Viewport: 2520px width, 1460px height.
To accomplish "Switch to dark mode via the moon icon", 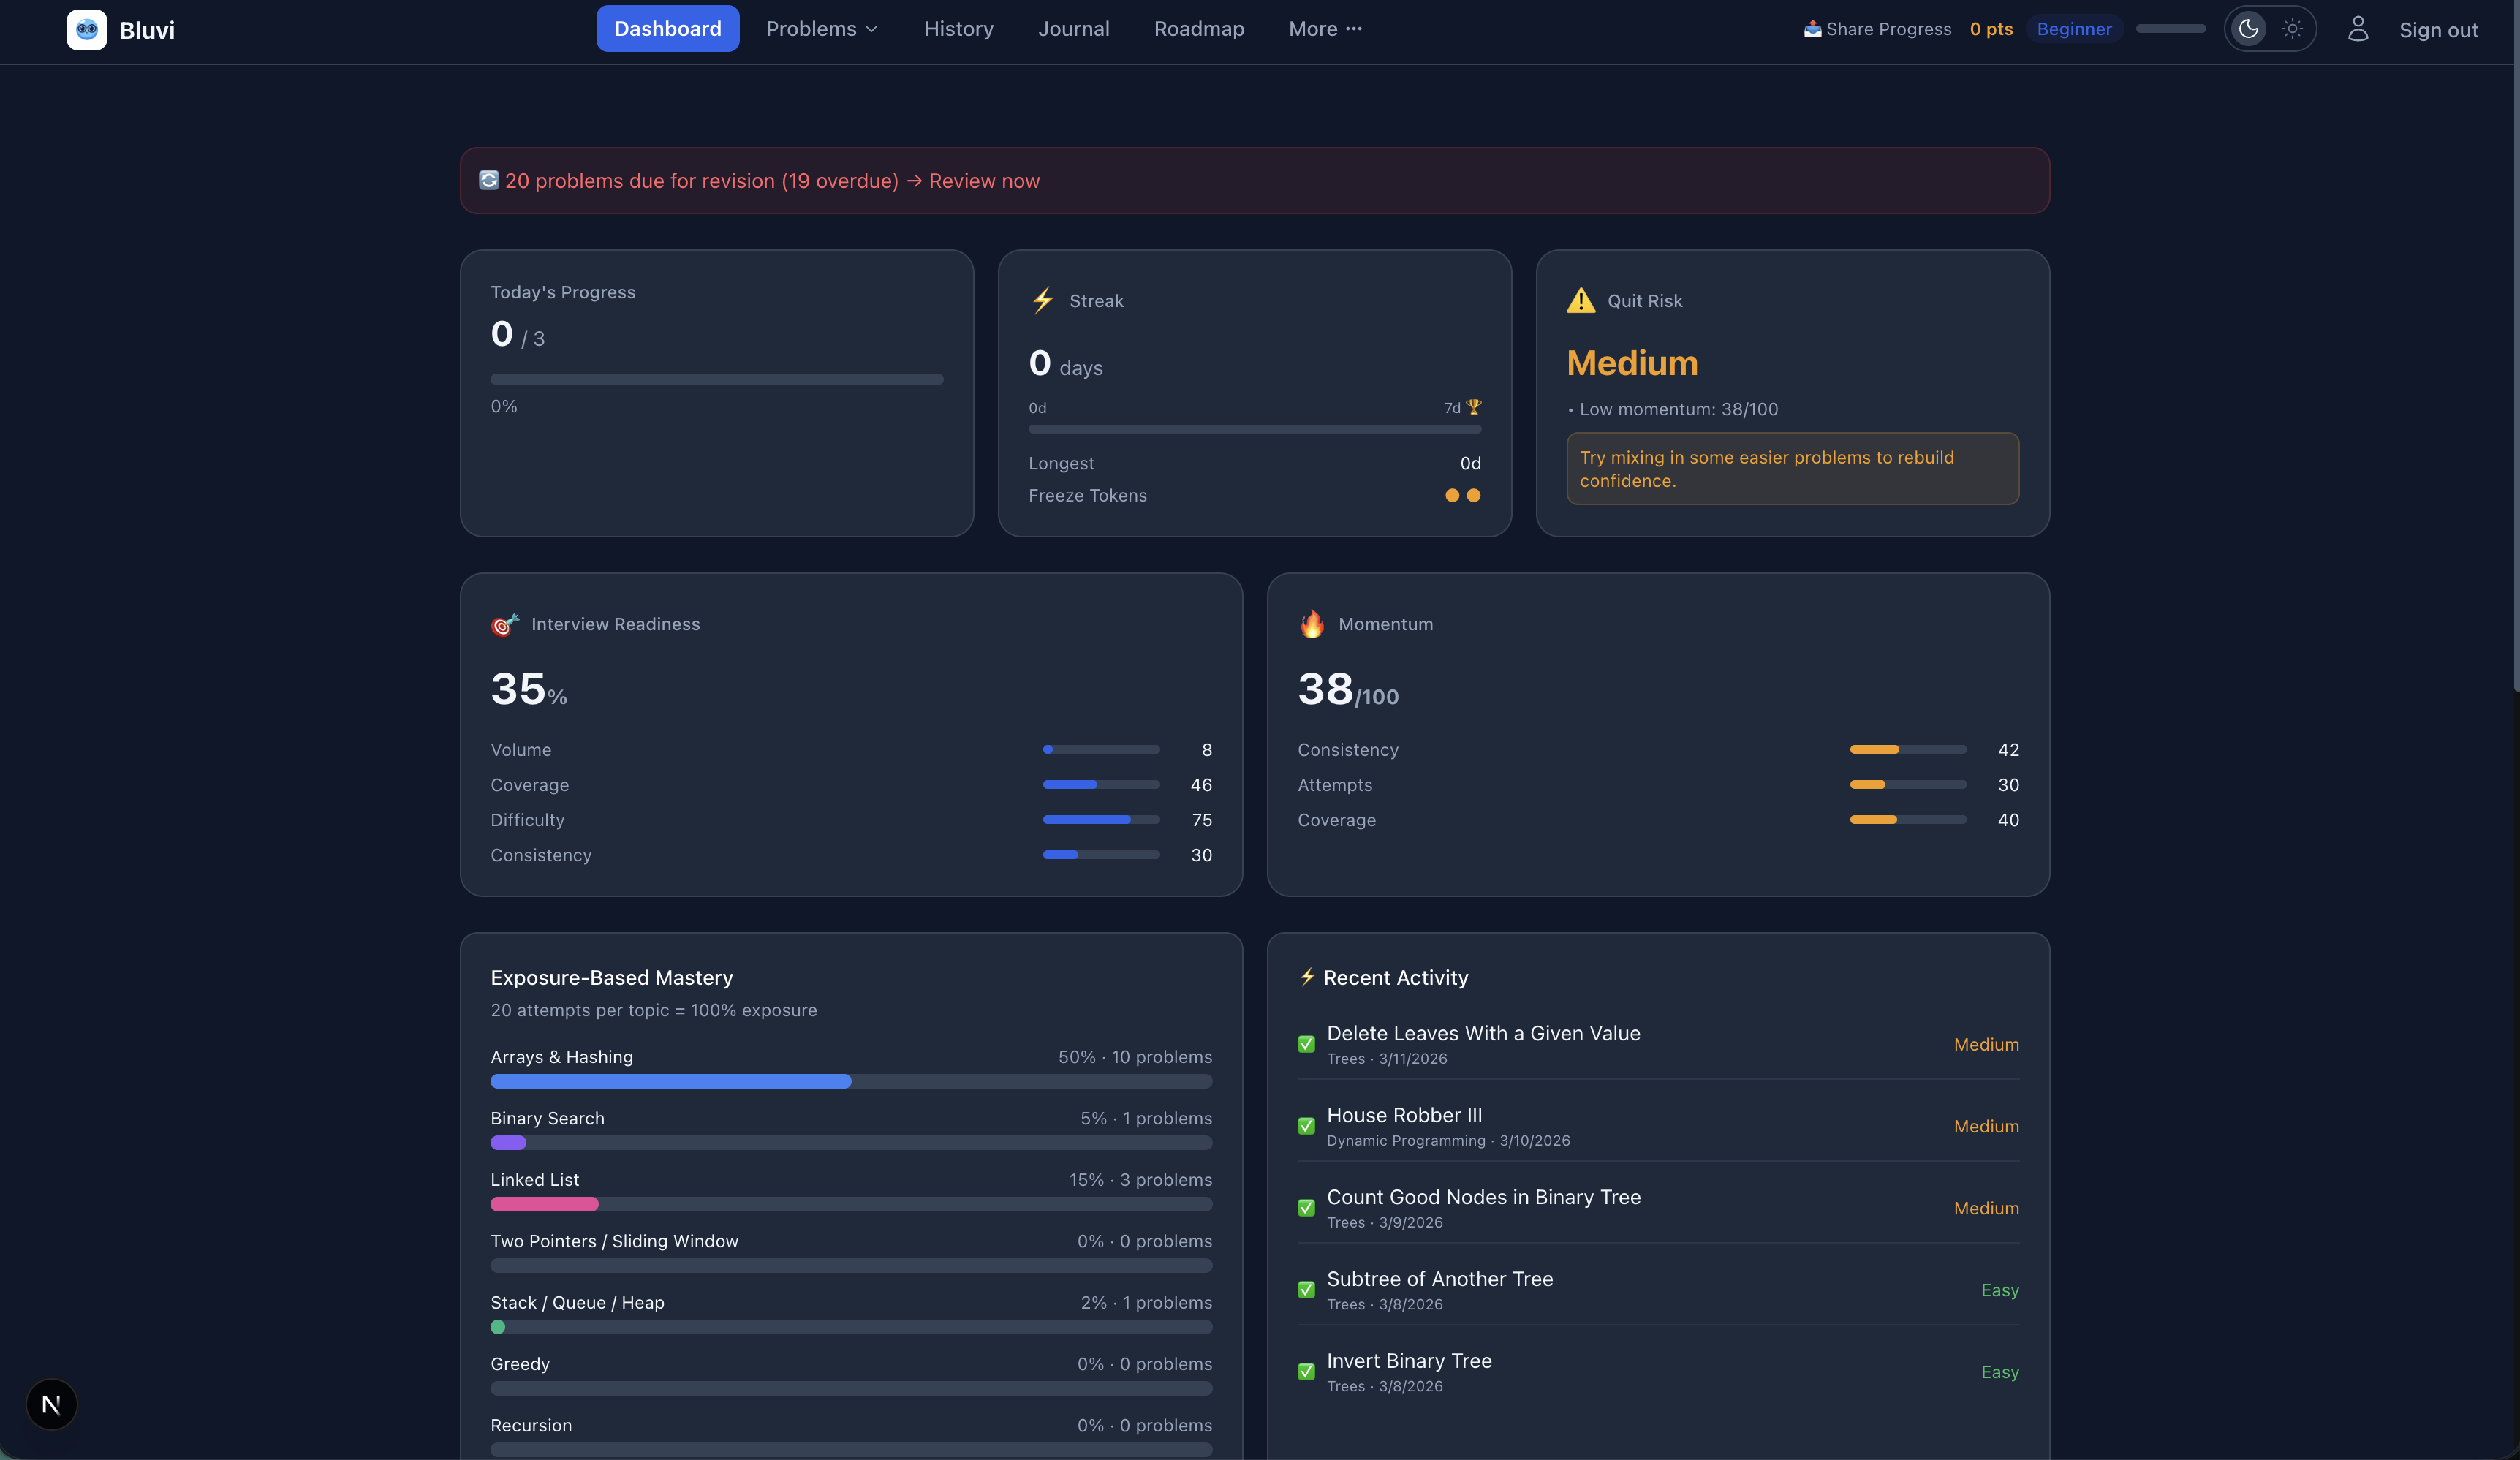I will (x=2248, y=29).
